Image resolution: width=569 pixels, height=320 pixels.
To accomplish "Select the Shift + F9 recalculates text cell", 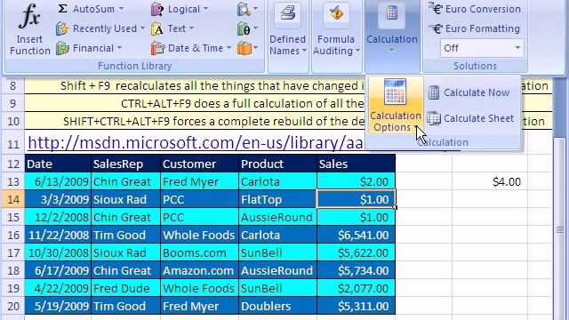I will pos(196,86).
